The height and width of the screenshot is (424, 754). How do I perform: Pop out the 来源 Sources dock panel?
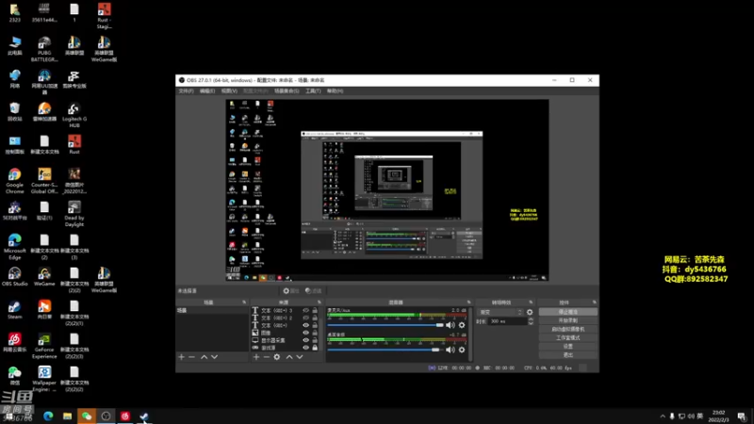[x=320, y=302]
